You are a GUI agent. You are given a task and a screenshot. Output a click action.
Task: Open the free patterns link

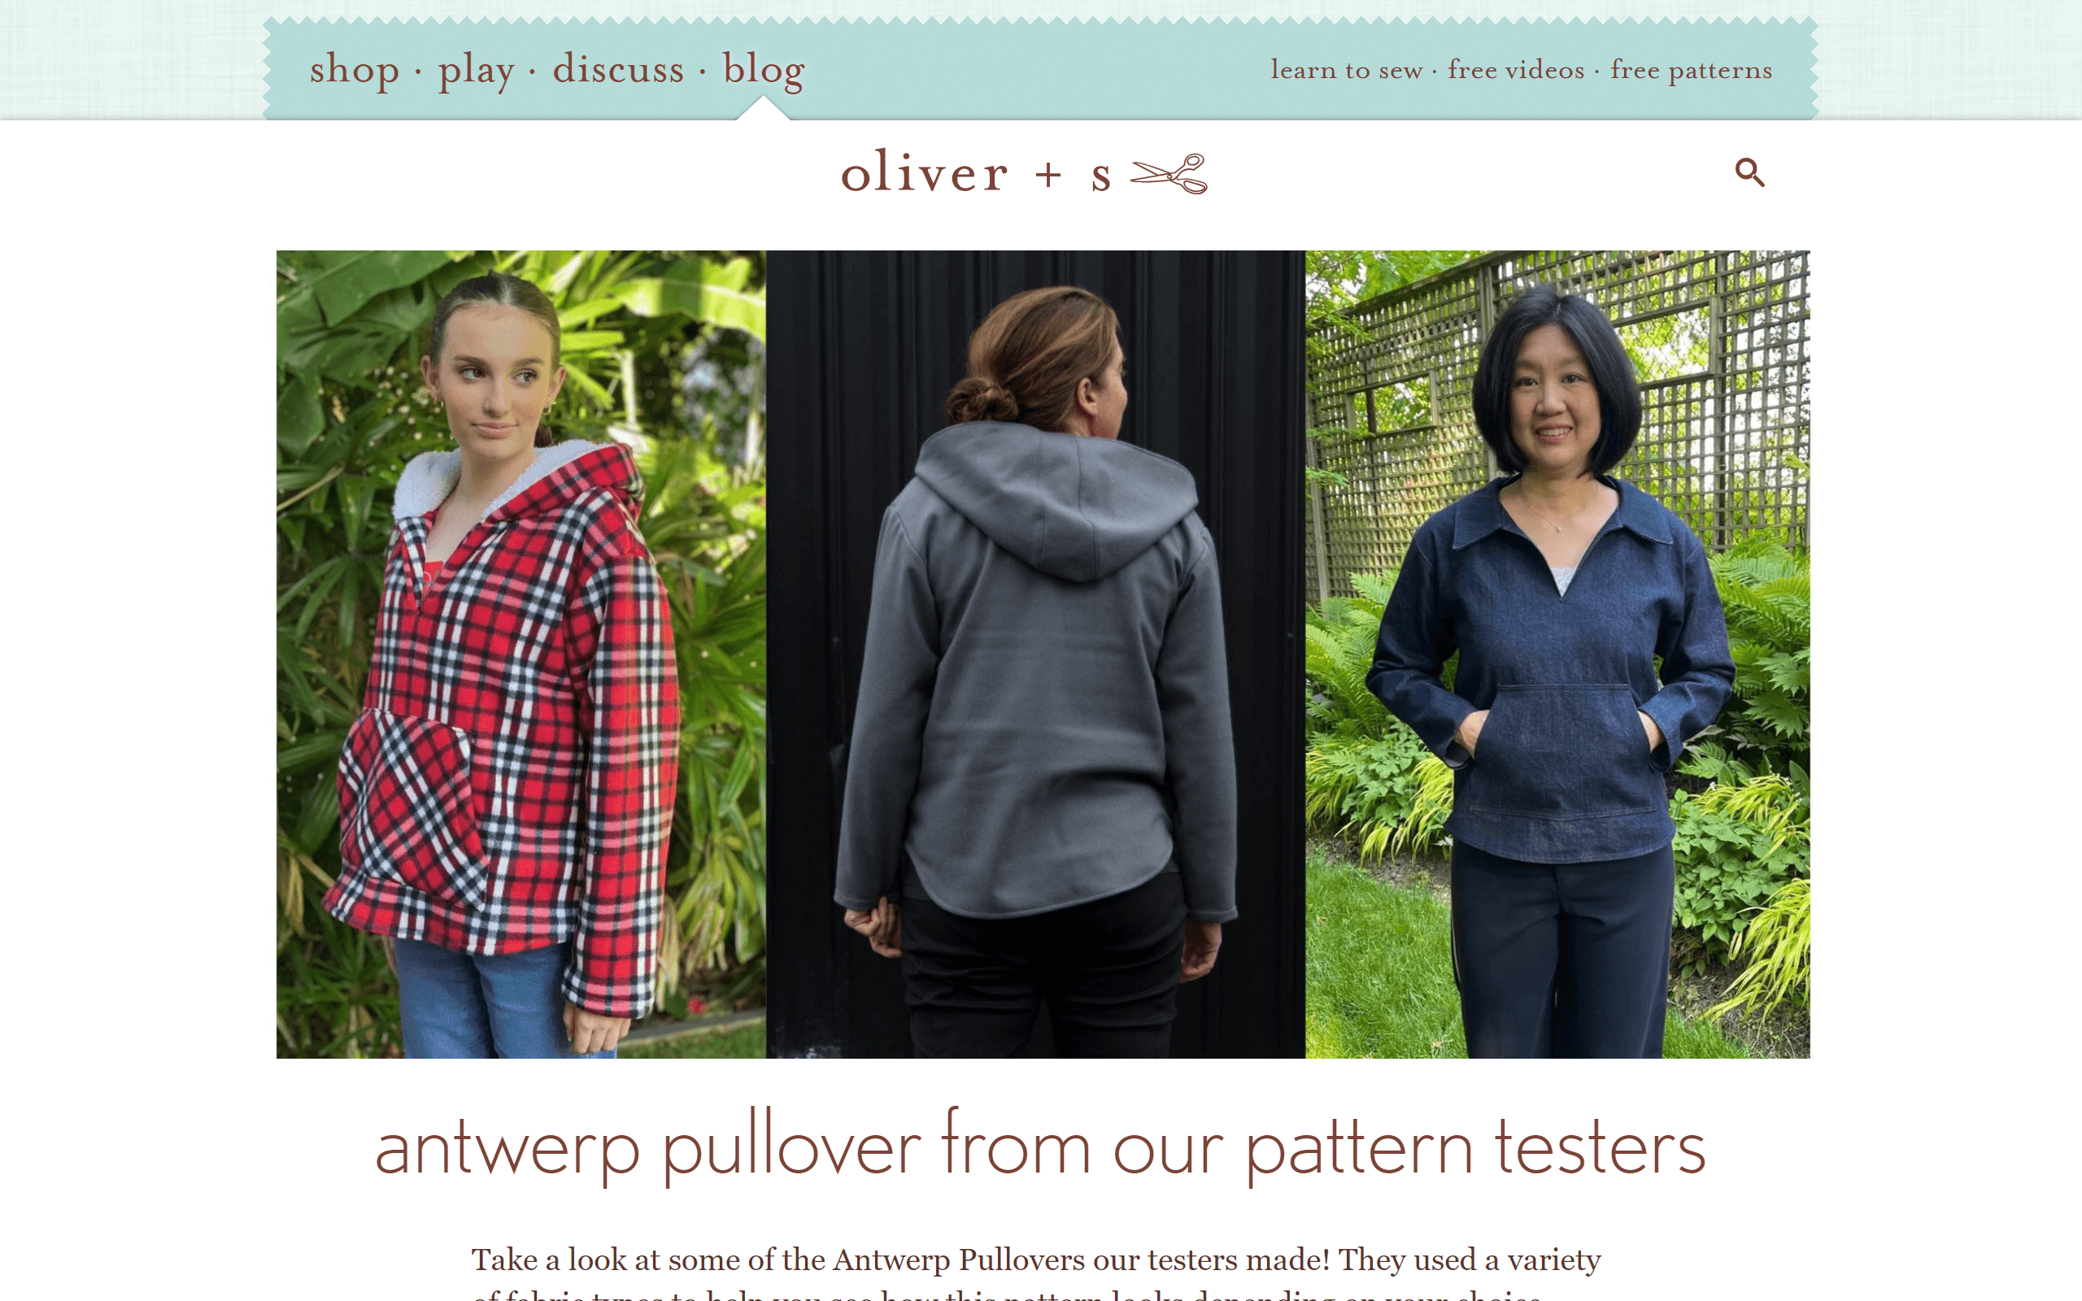click(1691, 71)
